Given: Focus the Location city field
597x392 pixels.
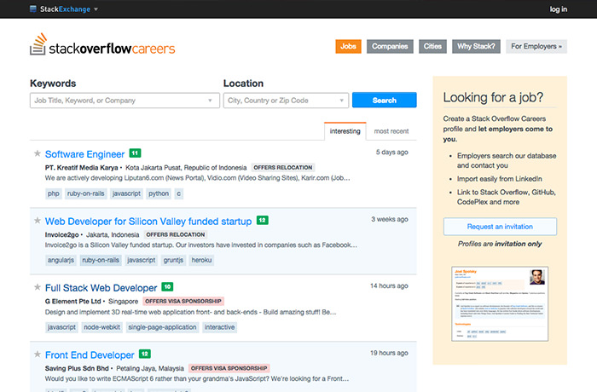Looking at the screenshot, I should click(x=286, y=101).
